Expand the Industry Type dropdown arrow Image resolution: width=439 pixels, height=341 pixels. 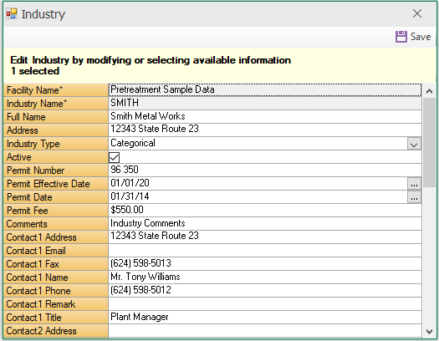click(414, 144)
